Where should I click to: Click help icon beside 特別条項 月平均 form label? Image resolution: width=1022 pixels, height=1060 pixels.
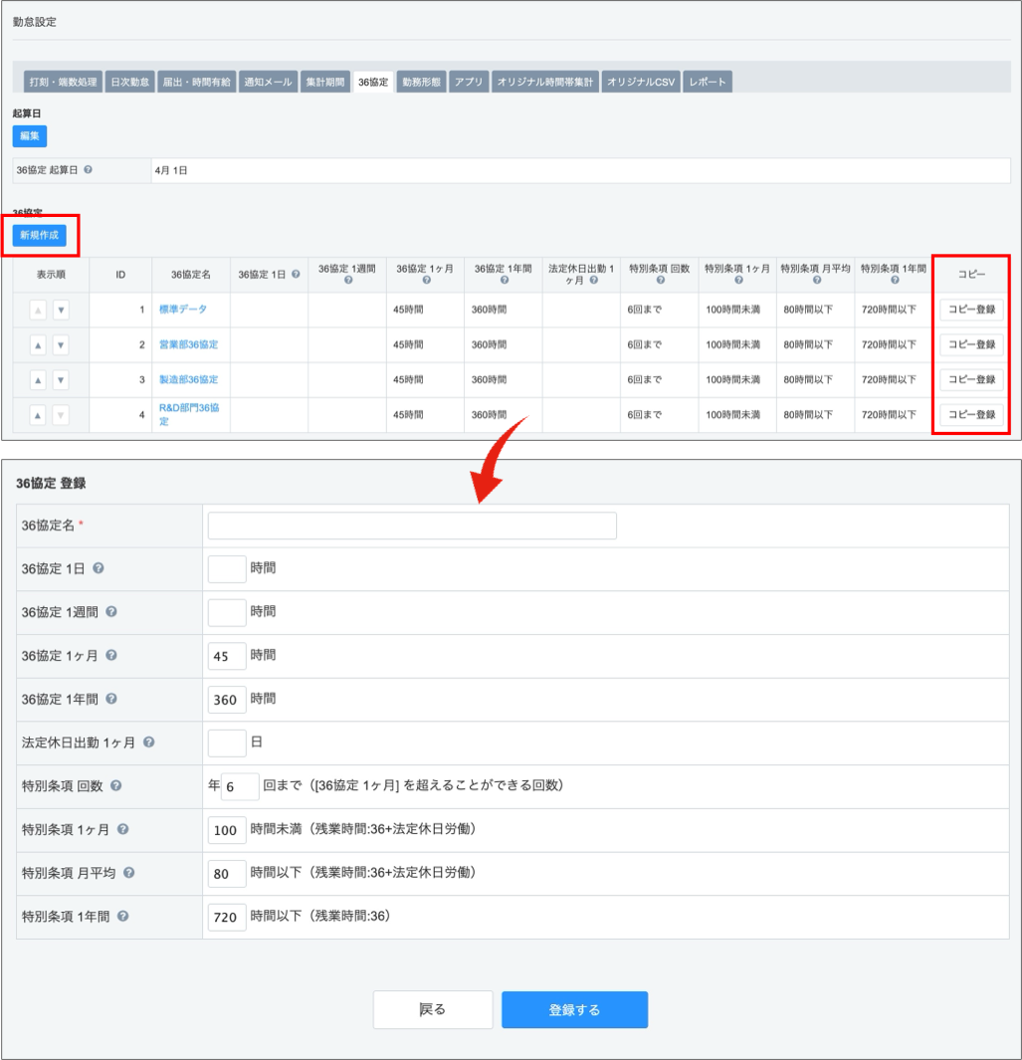[x=128, y=873]
